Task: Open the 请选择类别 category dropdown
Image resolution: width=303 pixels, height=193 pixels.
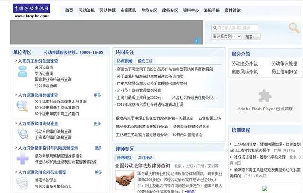Action: (226, 36)
